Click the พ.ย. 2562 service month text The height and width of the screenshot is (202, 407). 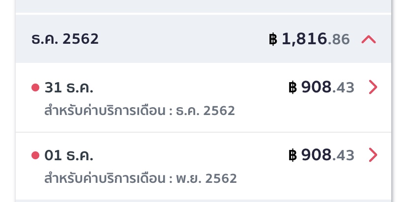point(206,178)
